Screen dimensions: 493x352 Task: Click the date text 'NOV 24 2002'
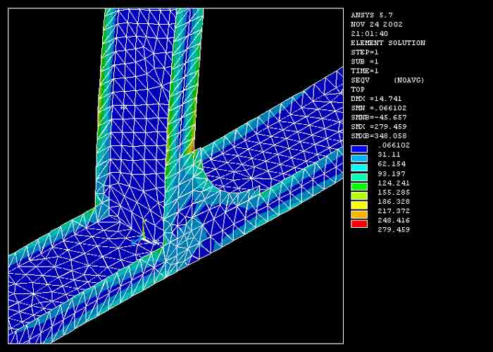click(x=377, y=24)
